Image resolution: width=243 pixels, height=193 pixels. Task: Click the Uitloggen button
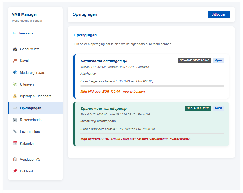[219, 14]
